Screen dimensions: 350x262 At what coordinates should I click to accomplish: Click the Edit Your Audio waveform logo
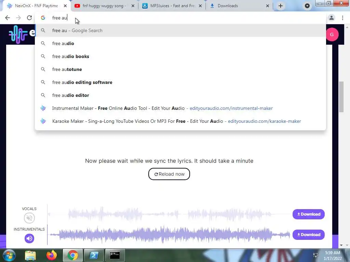pyautogui.click(x=18, y=34)
